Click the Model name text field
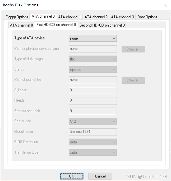Image resolution: width=171 pixels, height=181 pixels. [x=93, y=132]
